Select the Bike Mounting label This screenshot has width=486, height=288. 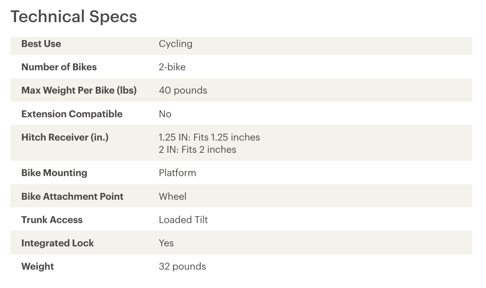pos(54,173)
